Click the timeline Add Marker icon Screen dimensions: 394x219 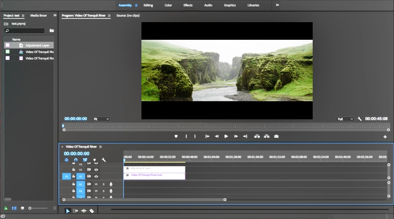click(x=94, y=160)
